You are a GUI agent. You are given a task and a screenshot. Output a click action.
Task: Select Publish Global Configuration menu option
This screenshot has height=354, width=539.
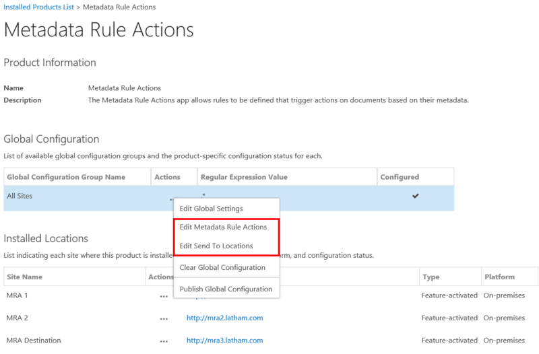226,289
